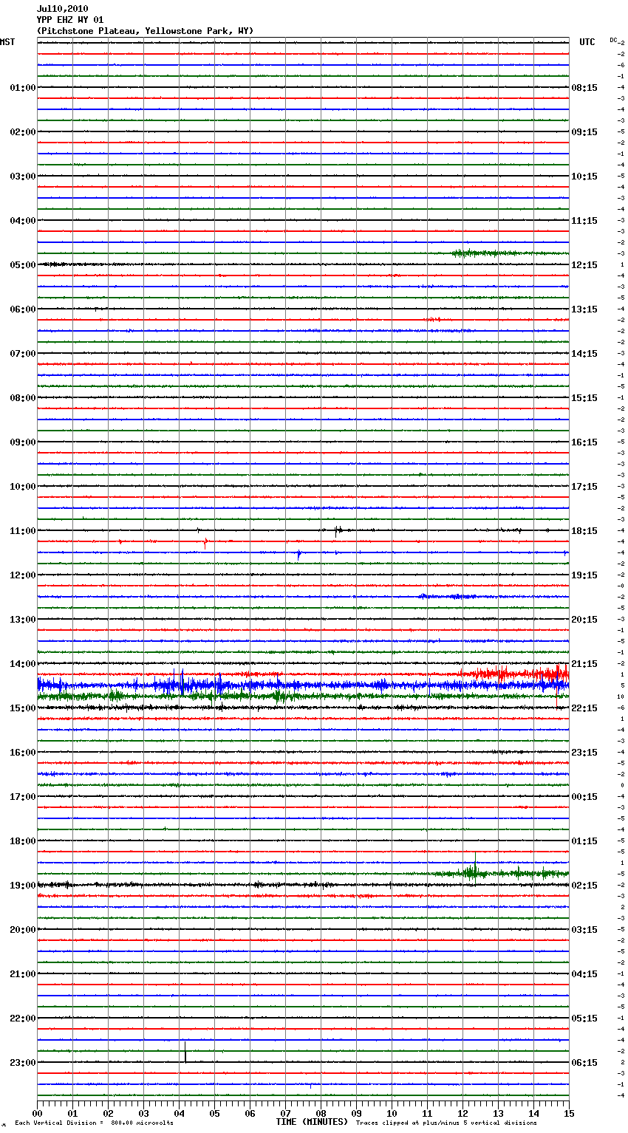Click the "18:15" UTC time label
The height and width of the screenshot is (1133, 628).
[x=584, y=531]
